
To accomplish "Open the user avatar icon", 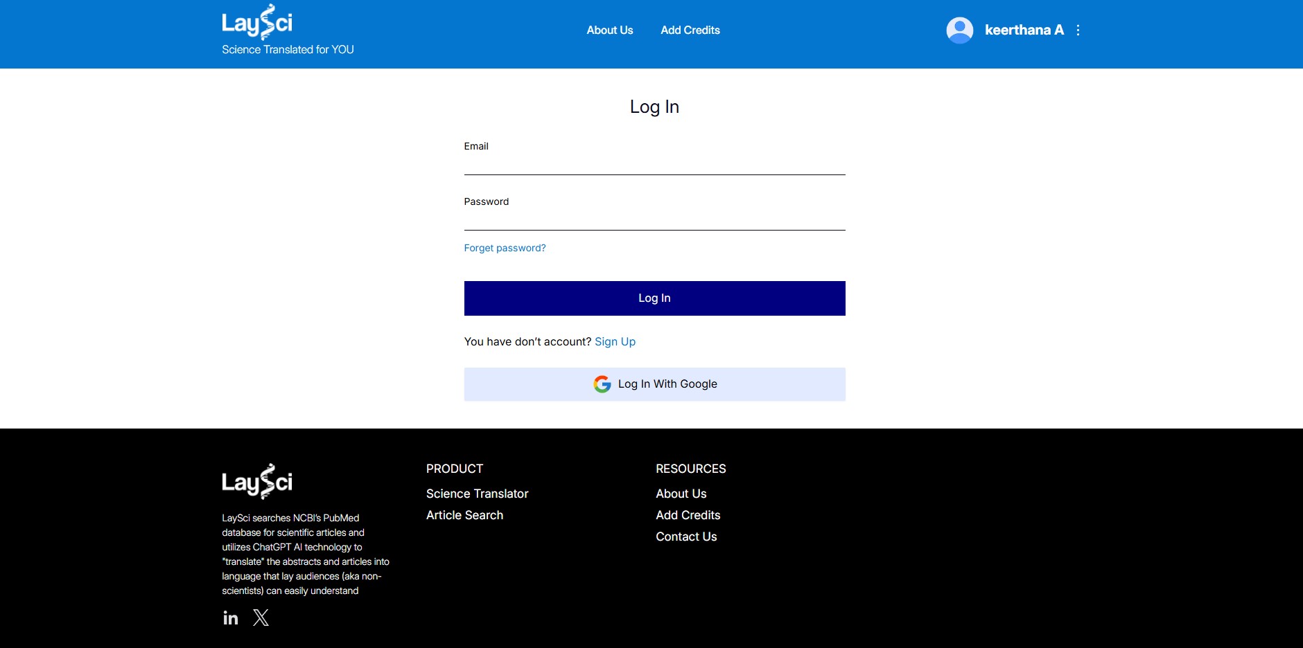I will pos(960,30).
